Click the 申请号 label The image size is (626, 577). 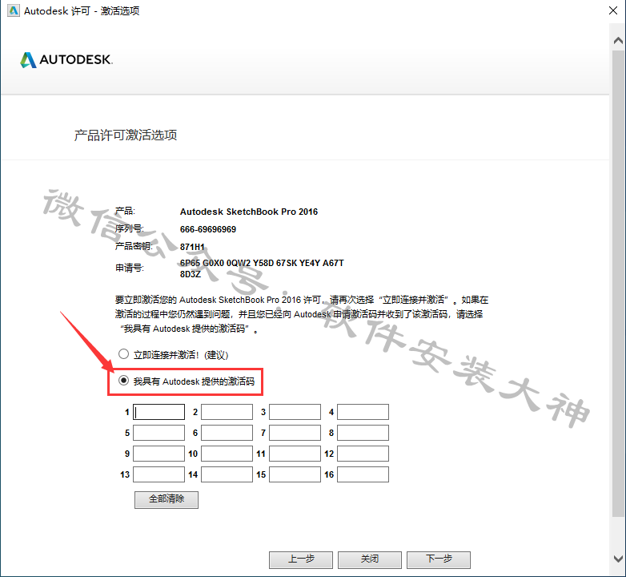point(130,268)
